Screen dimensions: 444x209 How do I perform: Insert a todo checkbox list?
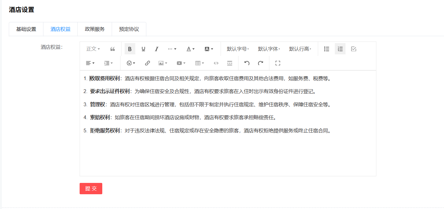tap(353, 49)
